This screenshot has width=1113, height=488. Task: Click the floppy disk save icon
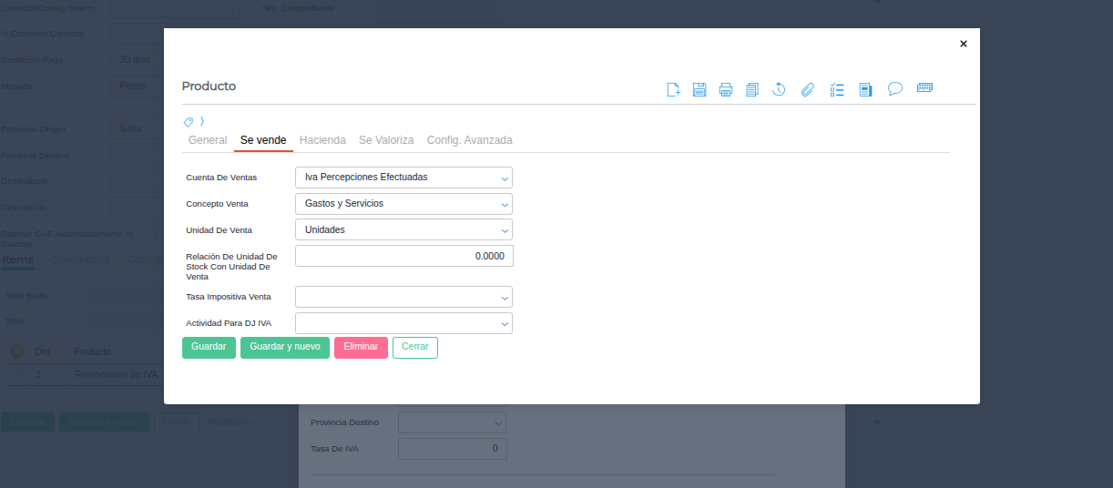(699, 89)
